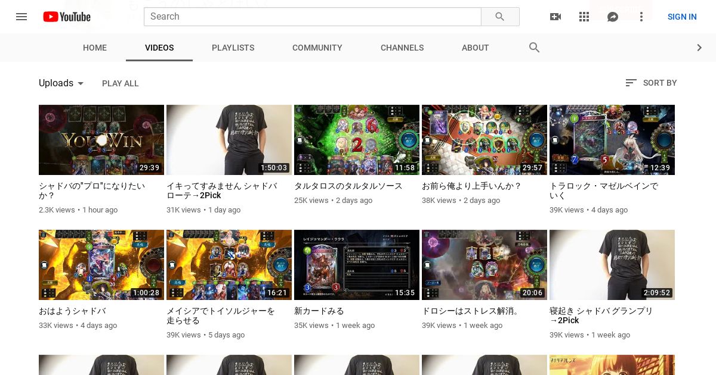Click '35K views • 1 week ago' text
Viewport: 716px width, 375px height.
[x=334, y=326]
